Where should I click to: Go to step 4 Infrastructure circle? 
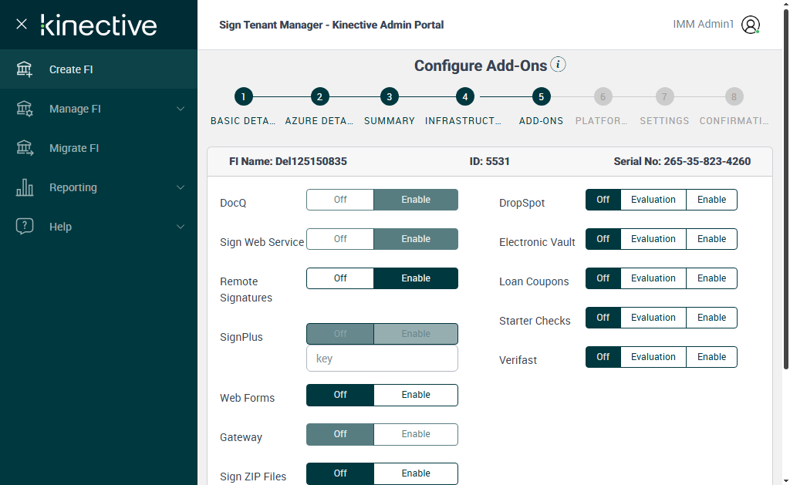click(x=464, y=96)
